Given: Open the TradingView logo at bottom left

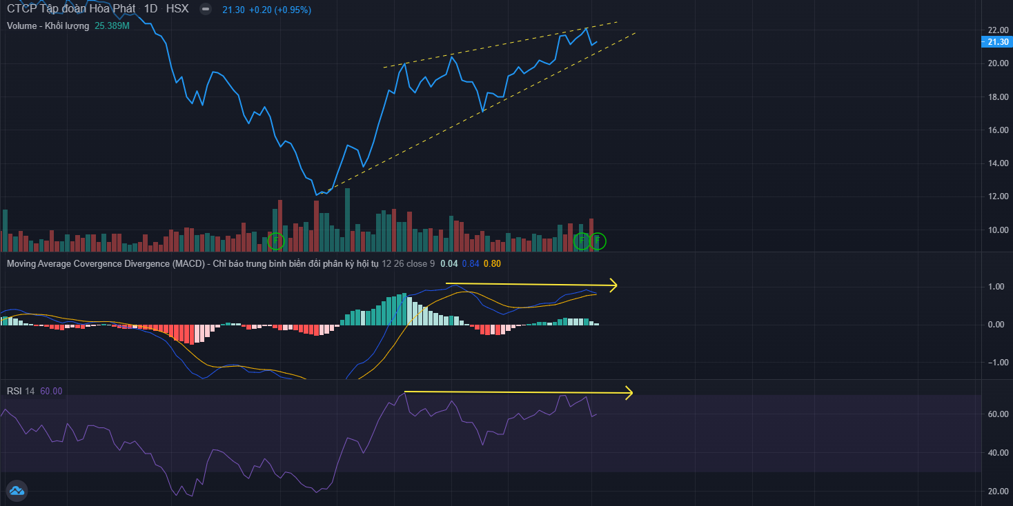Looking at the screenshot, I should click(17, 491).
